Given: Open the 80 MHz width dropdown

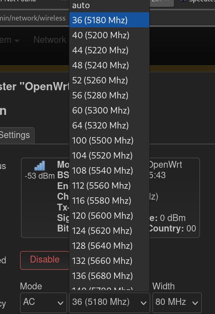Looking at the screenshot, I should tap(177, 303).
